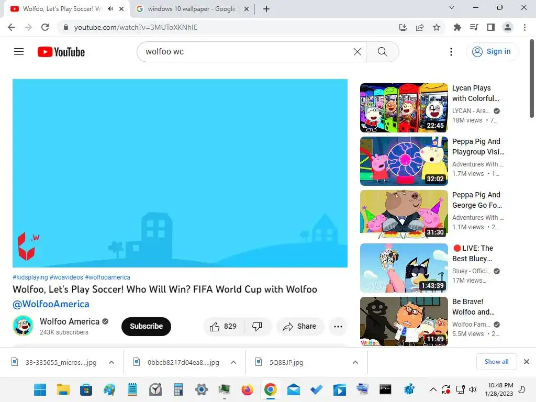Image resolution: width=536 pixels, height=402 pixels.
Task: View site info lock icon
Action: (x=66, y=27)
